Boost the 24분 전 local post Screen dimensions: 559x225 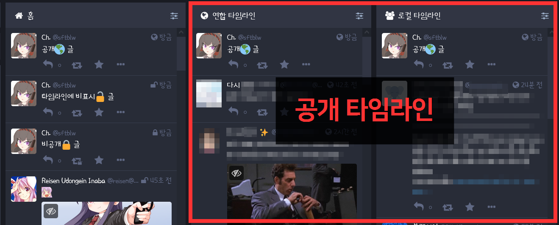click(x=448, y=207)
